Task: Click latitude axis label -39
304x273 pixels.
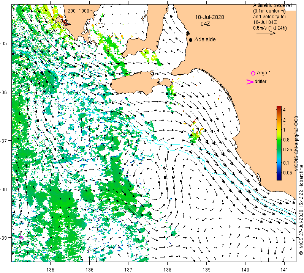Action: point(4,238)
